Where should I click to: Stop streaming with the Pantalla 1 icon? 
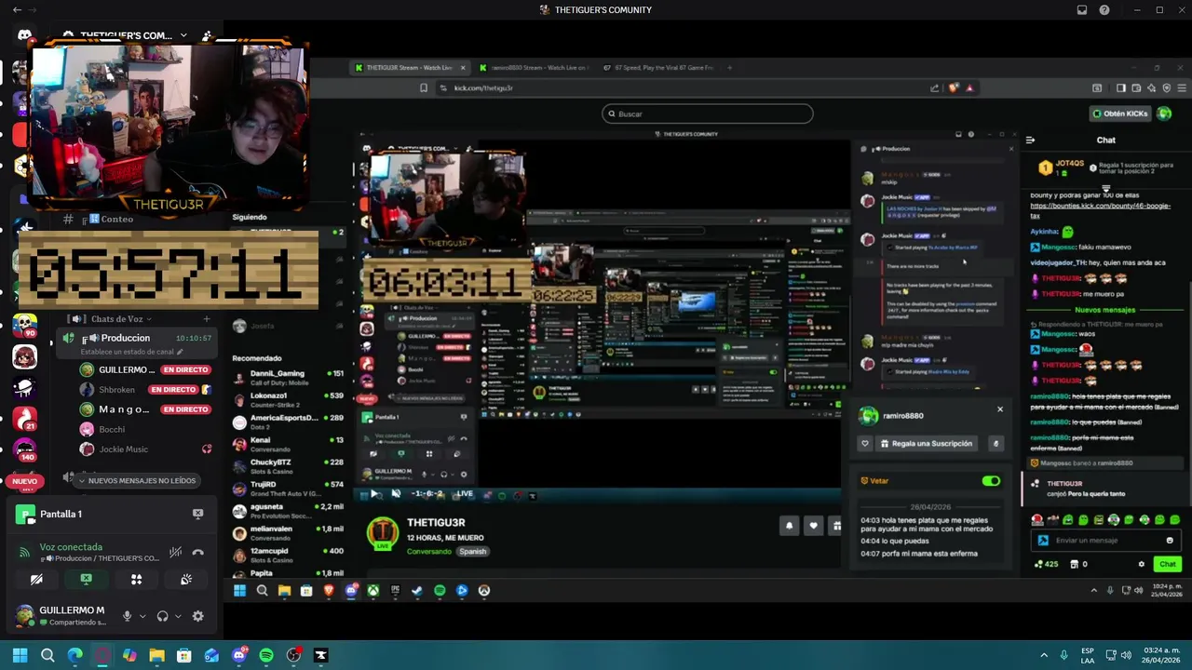[x=197, y=514]
